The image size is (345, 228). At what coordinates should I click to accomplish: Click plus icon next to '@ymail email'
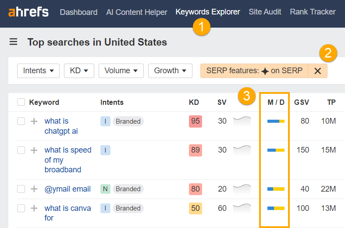tap(34, 189)
